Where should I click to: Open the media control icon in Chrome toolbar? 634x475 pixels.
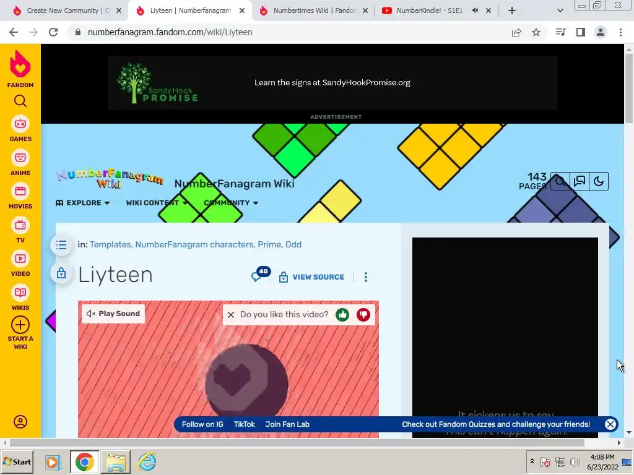tap(560, 32)
